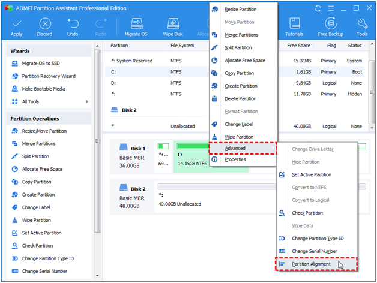Choose Set Active Partition in the left sidebar

coord(37,233)
